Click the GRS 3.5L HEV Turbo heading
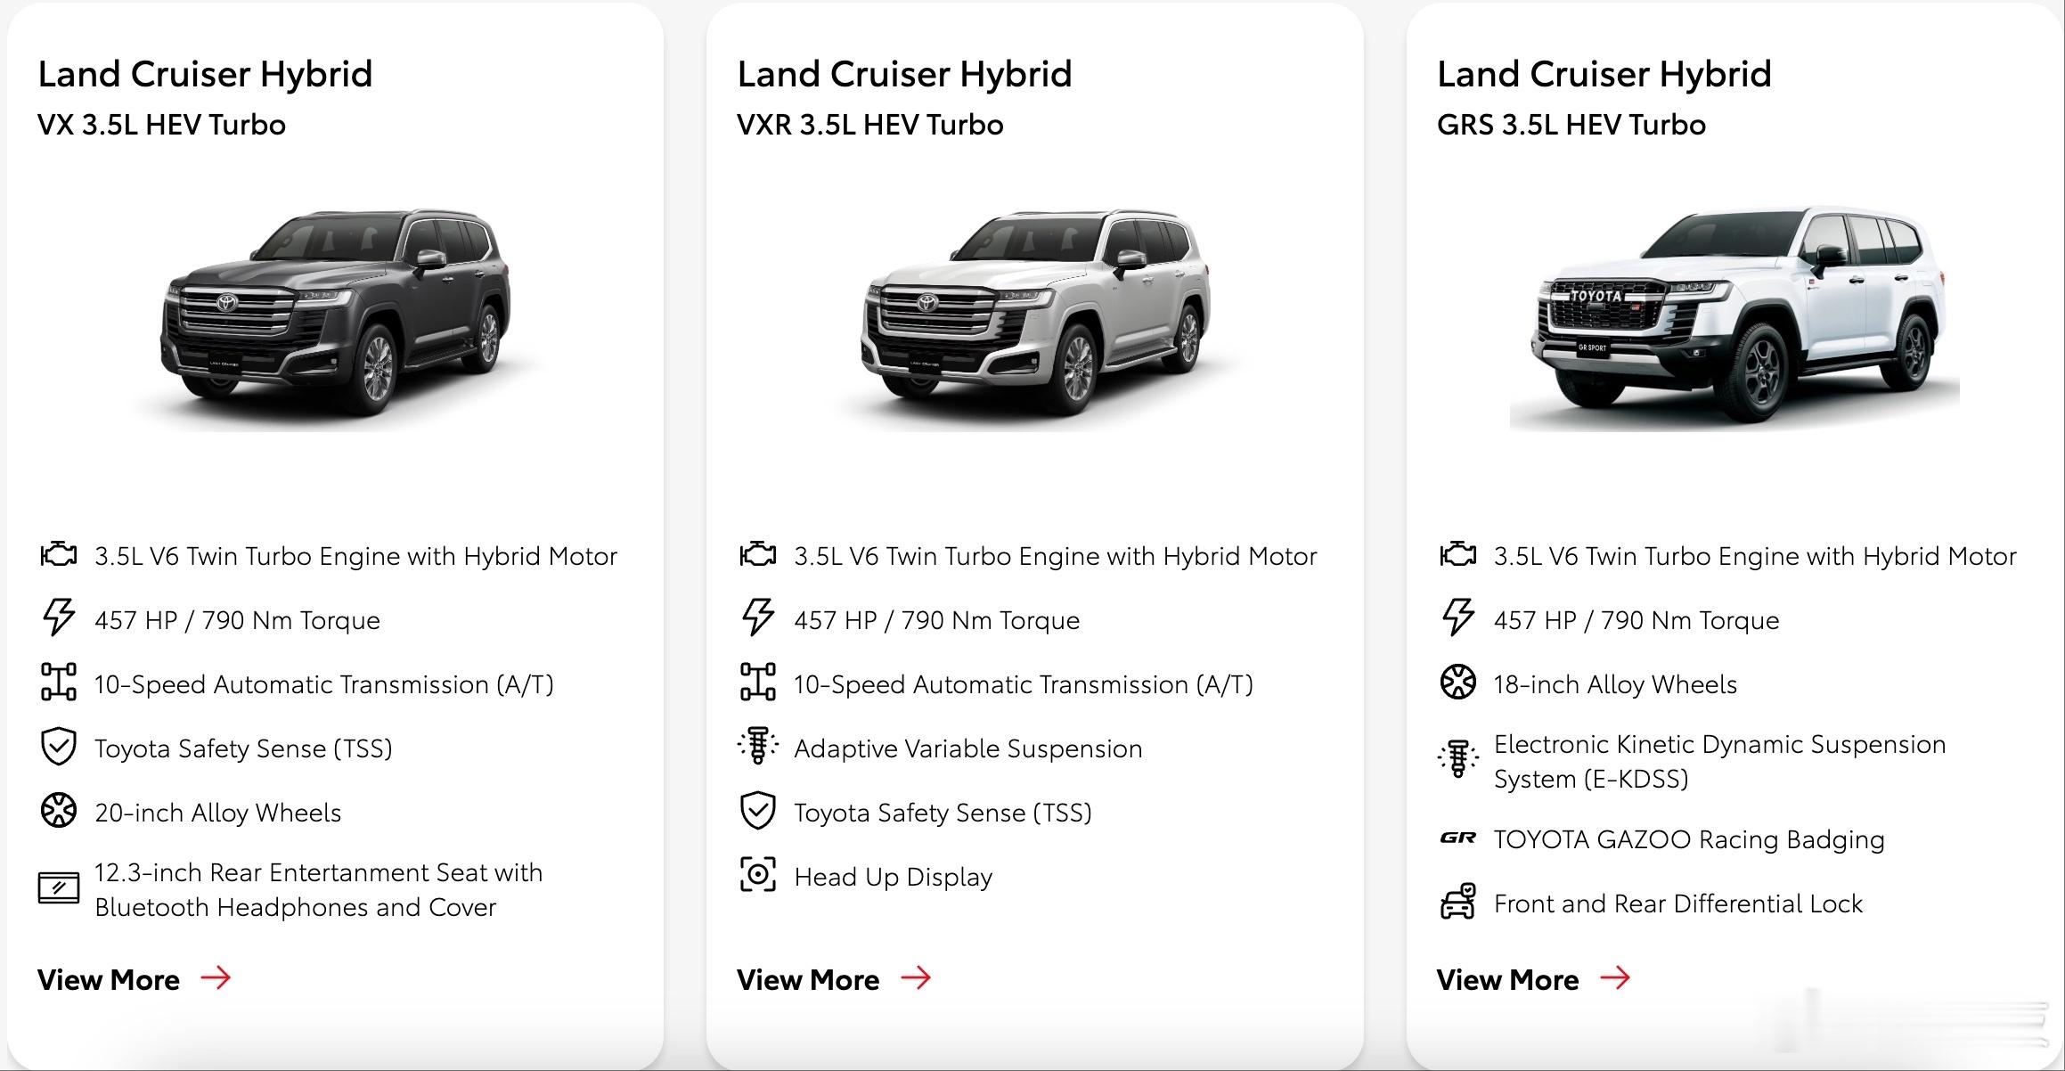The image size is (2065, 1071). pos(1571,125)
